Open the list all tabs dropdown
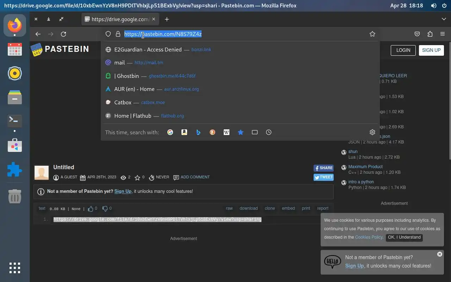 point(444,19)
